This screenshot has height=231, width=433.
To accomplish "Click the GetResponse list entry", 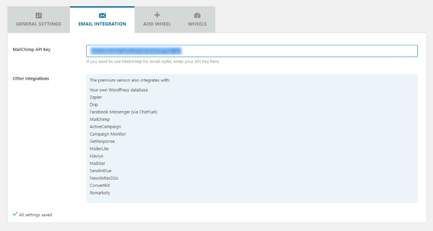I will point(102,141).
